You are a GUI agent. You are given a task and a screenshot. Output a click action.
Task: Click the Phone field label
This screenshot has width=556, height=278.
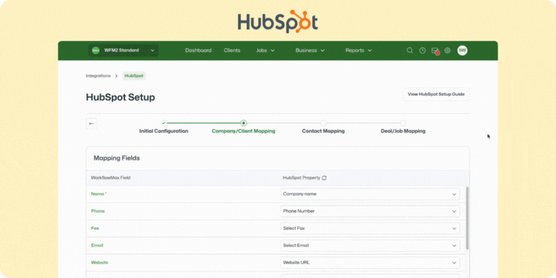(x=98, y=211)
